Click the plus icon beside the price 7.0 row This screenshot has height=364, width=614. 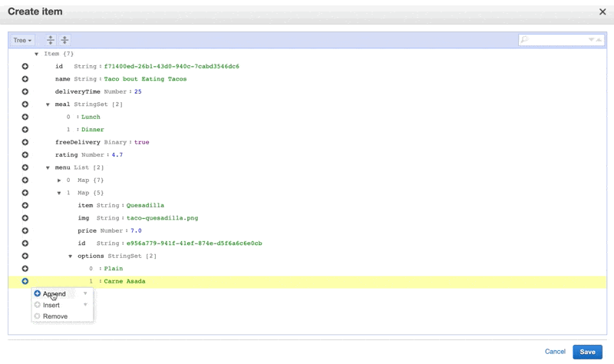pos(25,230)
